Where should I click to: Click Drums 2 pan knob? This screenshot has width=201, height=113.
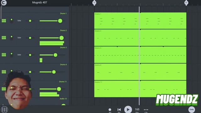pos(30,38)
